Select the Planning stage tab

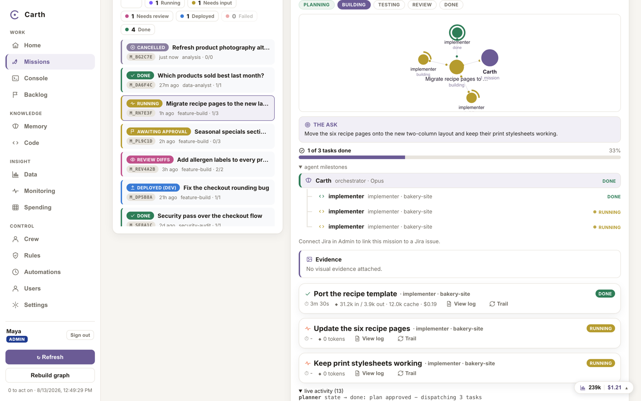[316, 5]
